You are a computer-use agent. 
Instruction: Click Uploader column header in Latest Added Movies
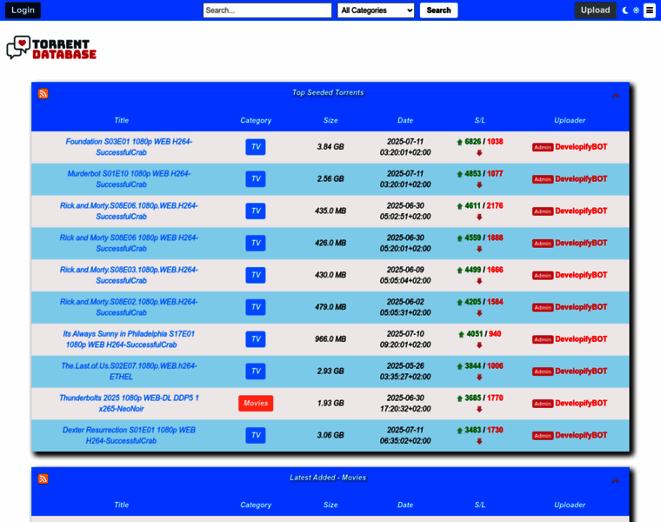pos(570,505)
